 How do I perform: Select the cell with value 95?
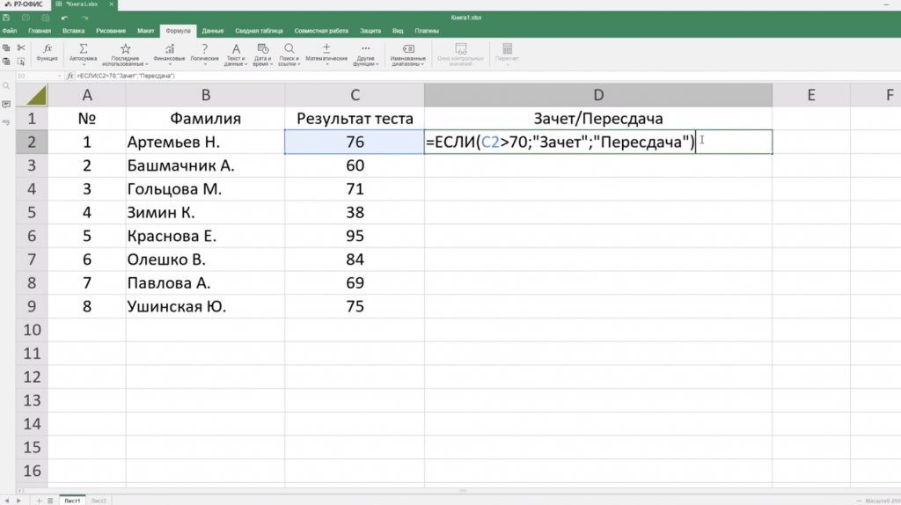355,236
